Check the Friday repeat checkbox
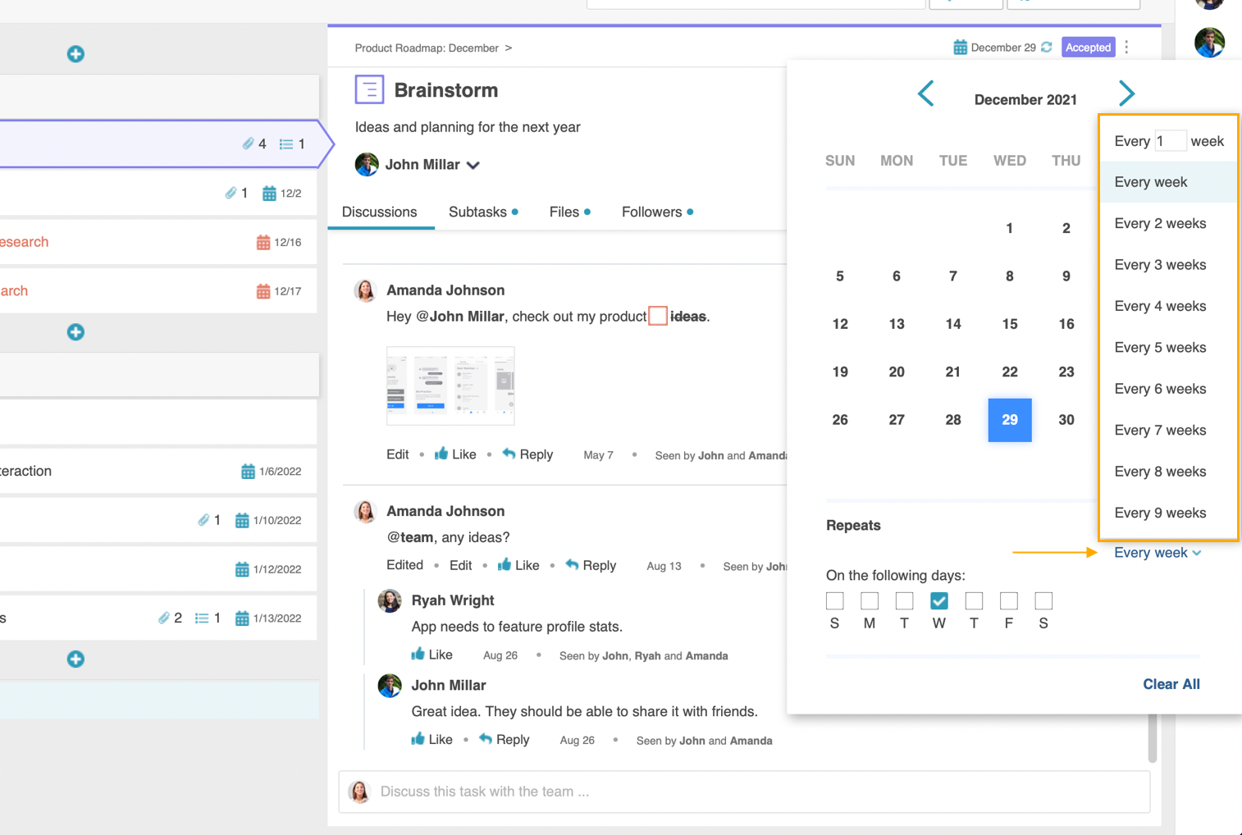The width and height of the screenshot is (1242, 835). click(x=1009, y=601)
